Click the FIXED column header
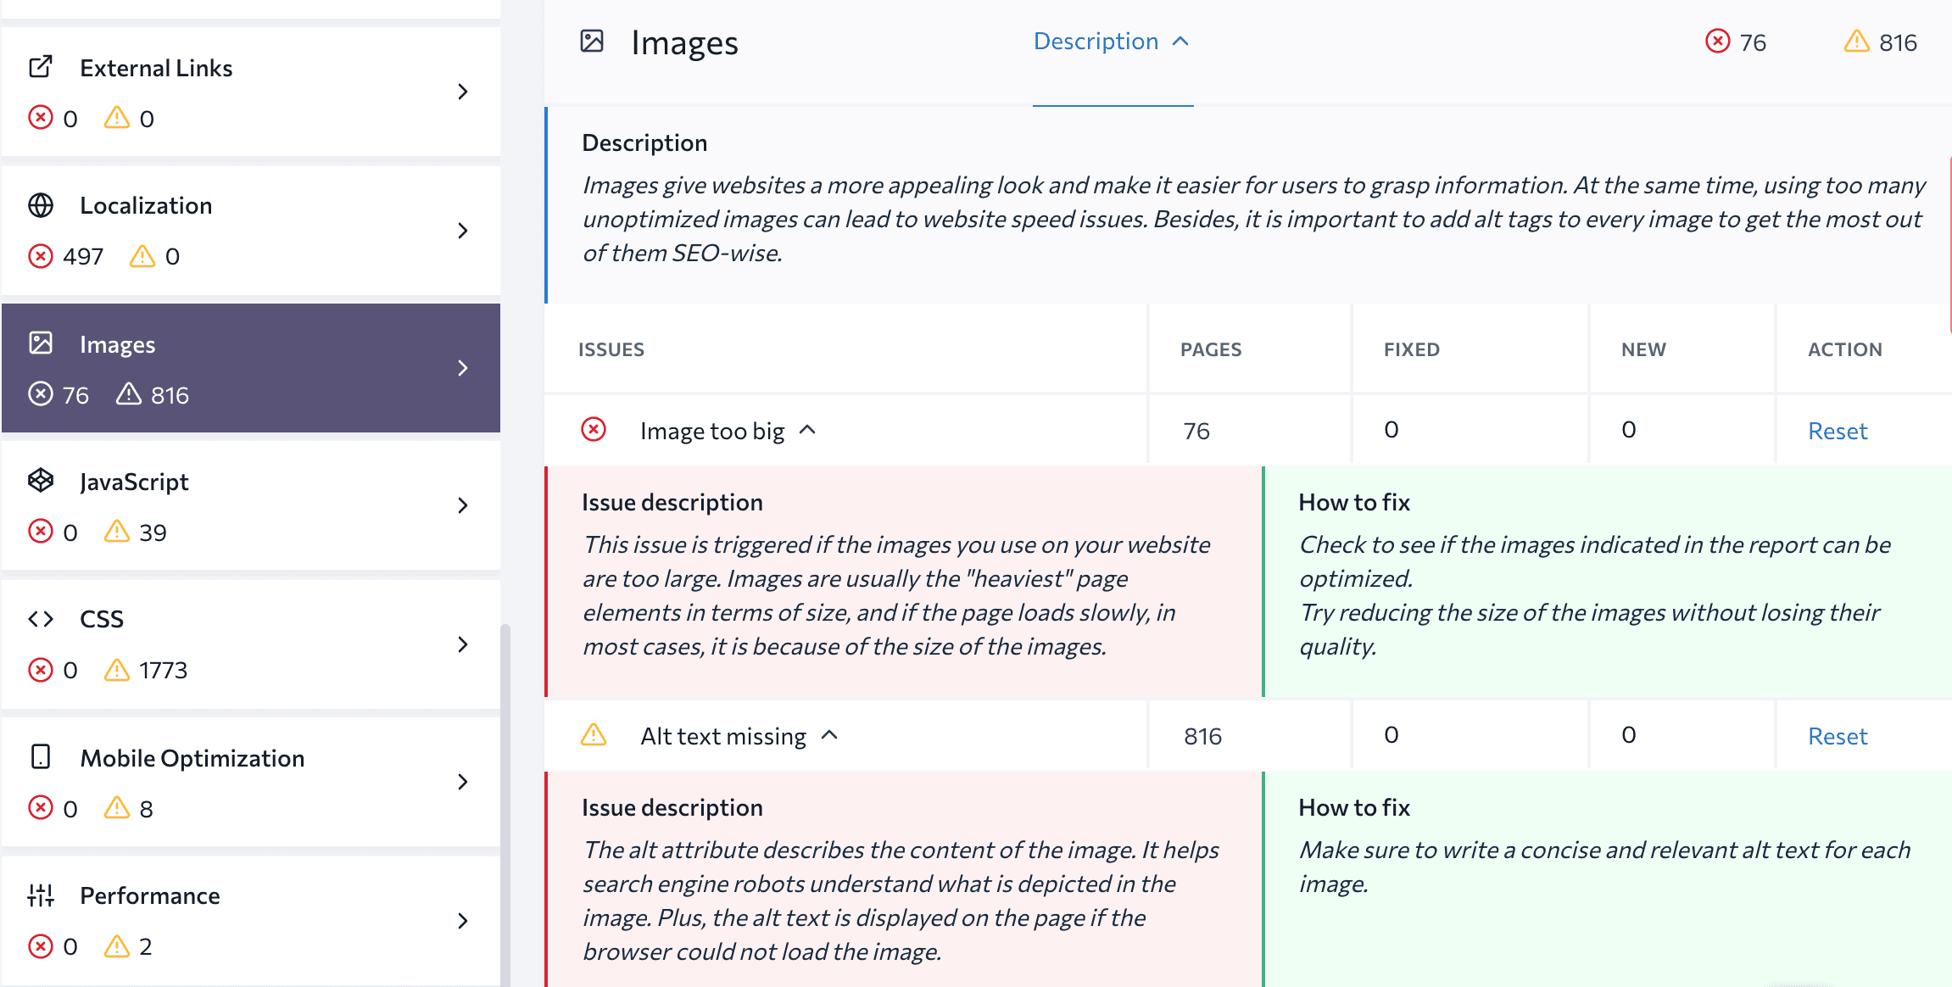The width and height of the screenshot is (1952, 987). [x=1412, y=349]
